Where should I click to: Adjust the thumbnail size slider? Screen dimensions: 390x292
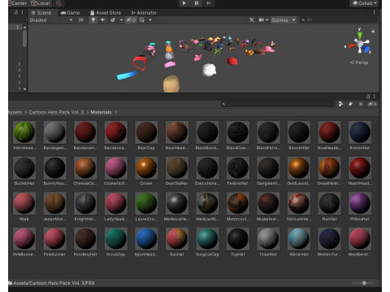click(x=363, y=283)
